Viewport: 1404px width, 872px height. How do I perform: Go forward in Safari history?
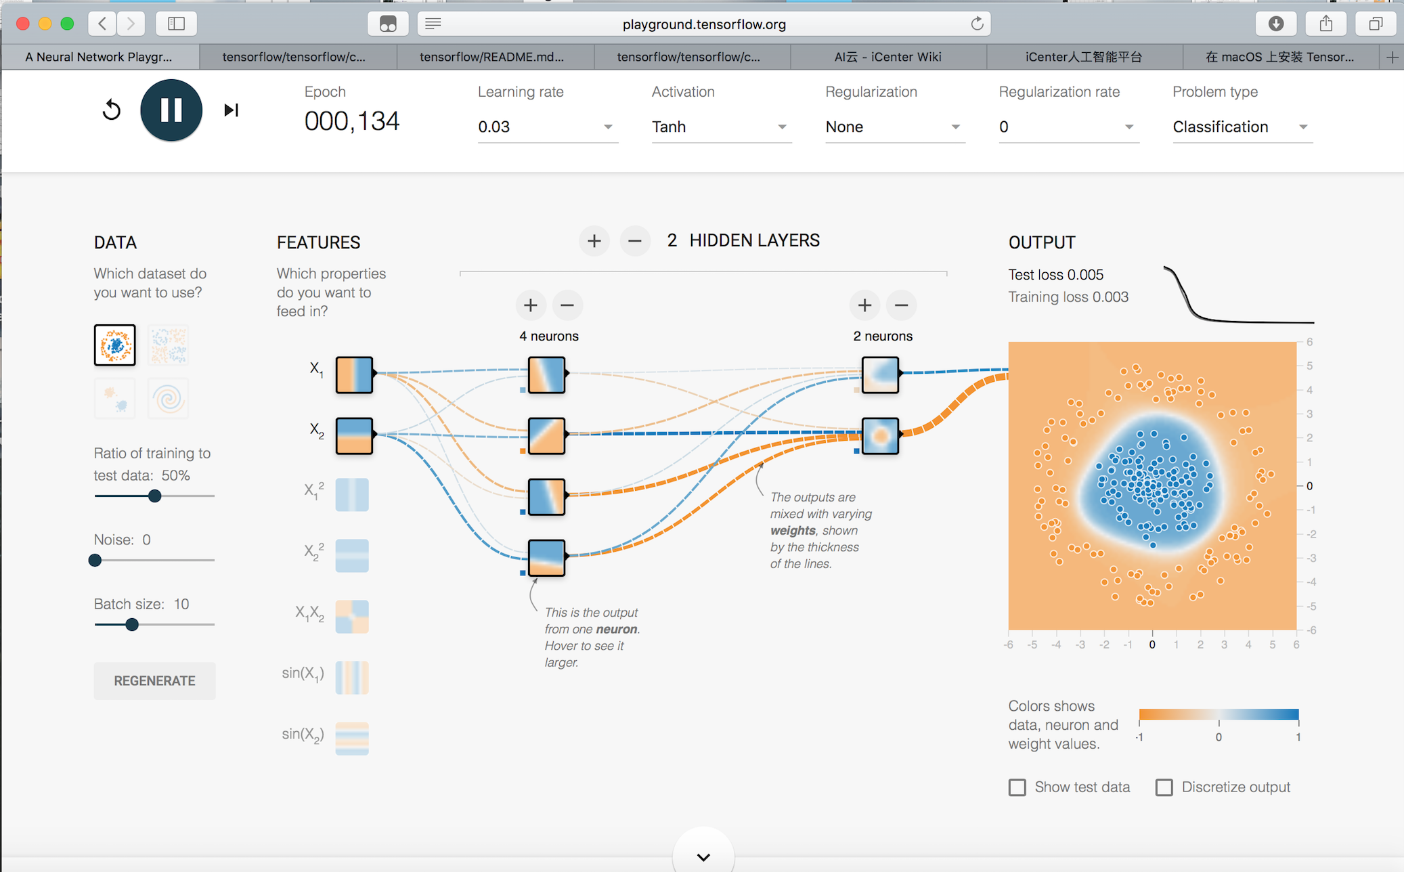pos(131,24)
